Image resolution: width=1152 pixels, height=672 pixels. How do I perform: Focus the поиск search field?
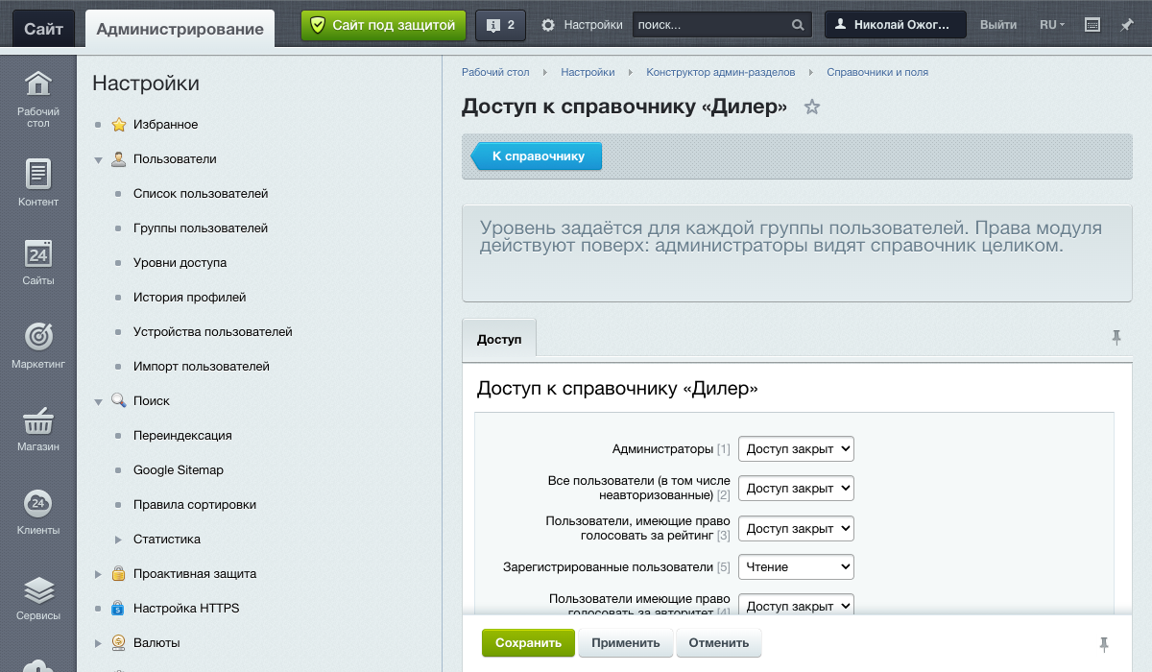coord(710,25)
